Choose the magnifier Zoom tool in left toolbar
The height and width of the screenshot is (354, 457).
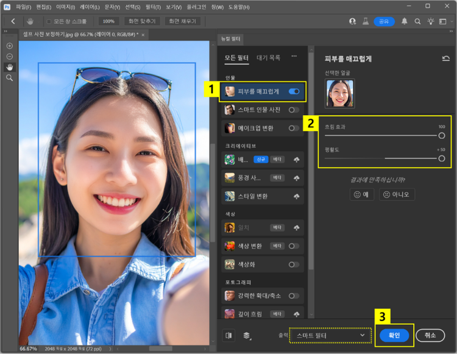[x=10, y=78]
